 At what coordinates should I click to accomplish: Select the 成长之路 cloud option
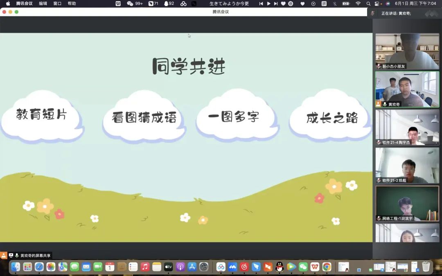(x=332, y=118)
